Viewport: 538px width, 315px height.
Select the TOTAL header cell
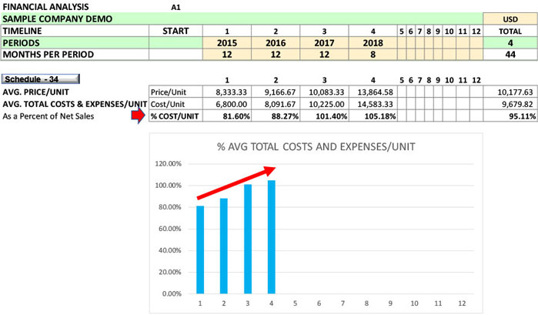tap(510, 31)
